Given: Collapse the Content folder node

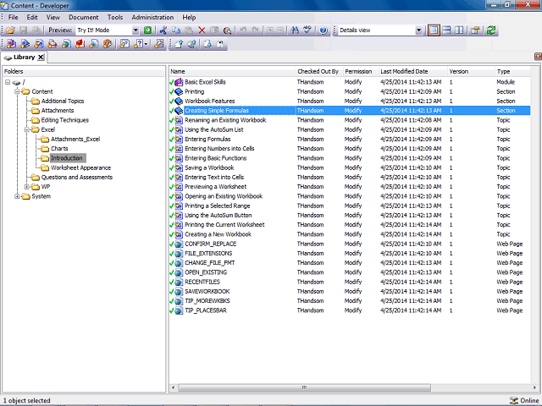Looking at the screenshot, I should [x=17, y=91].
